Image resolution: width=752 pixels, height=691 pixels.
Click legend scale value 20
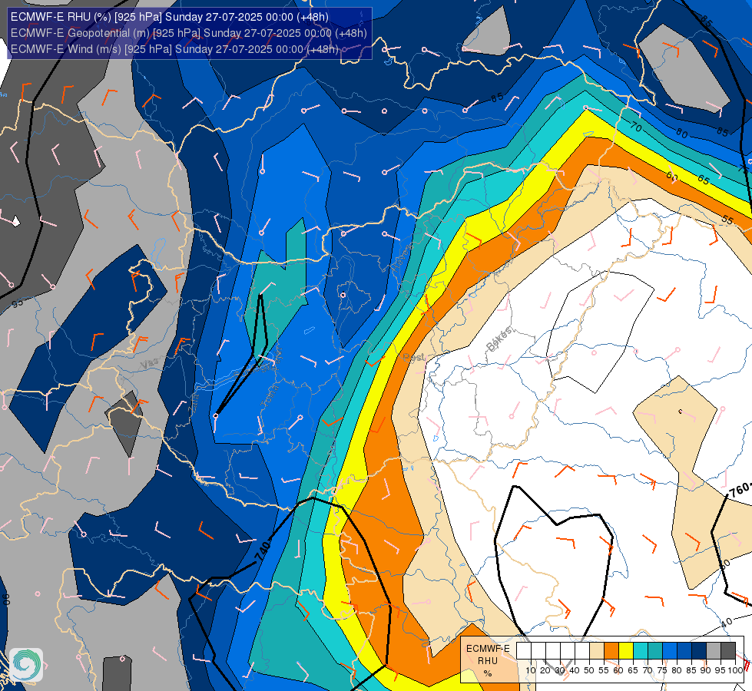tap(545, 670)
